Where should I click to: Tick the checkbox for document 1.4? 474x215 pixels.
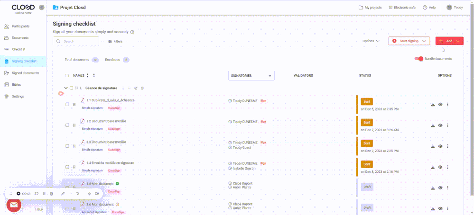(67, 167)
